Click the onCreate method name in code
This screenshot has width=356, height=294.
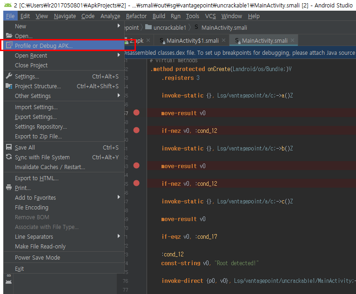coord(219,69)
